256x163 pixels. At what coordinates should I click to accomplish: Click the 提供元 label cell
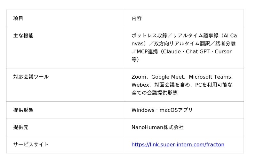[66, 127]
